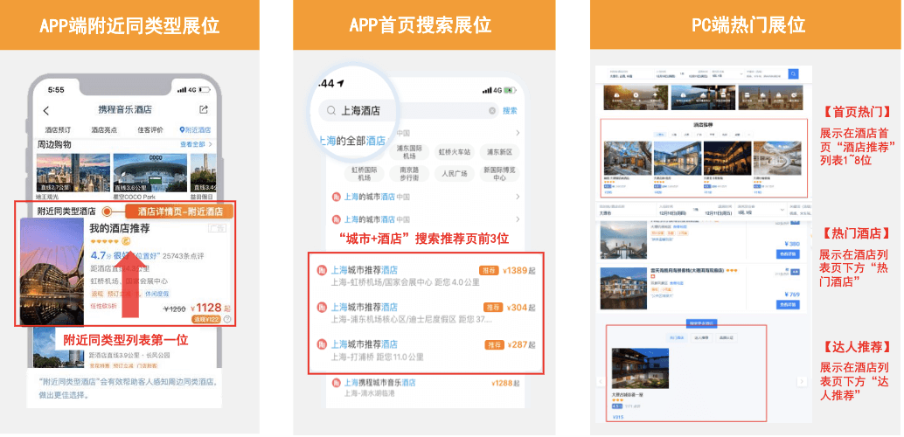The image size is (904, 437).
Task: Tap the share icon on hotel page
Action: 203,109
